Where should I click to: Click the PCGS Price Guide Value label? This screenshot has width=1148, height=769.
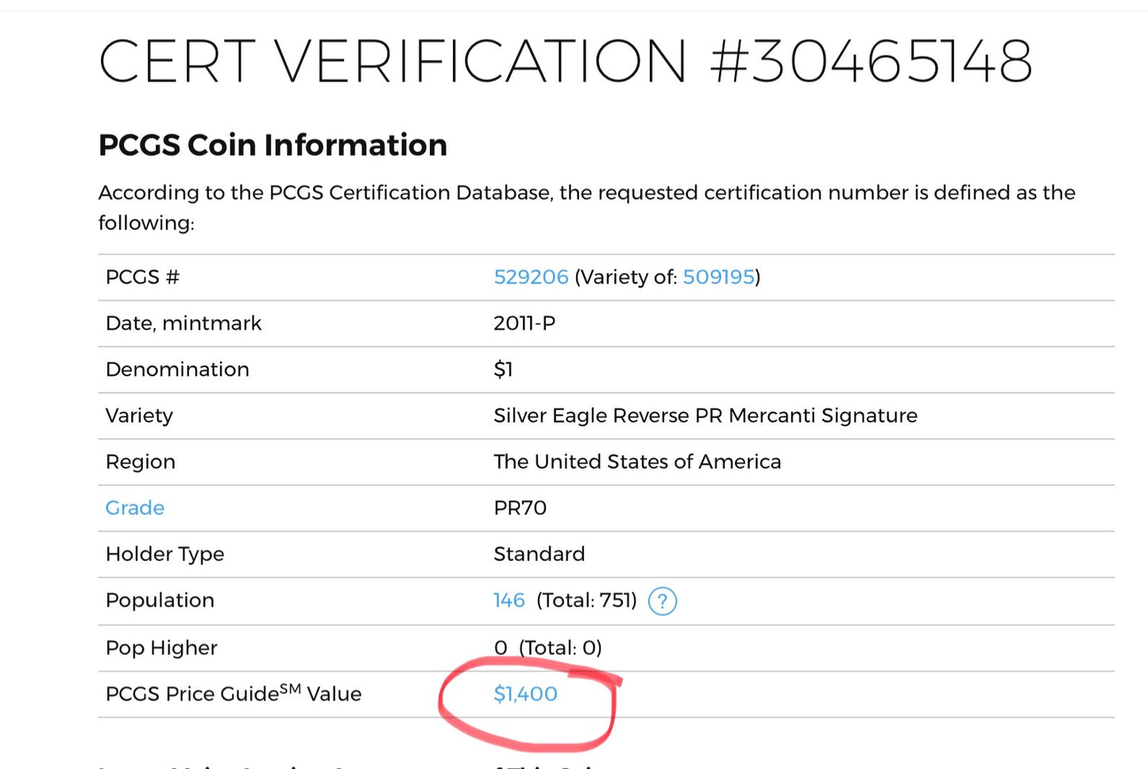pyautogui.click(x=233, y=694)
